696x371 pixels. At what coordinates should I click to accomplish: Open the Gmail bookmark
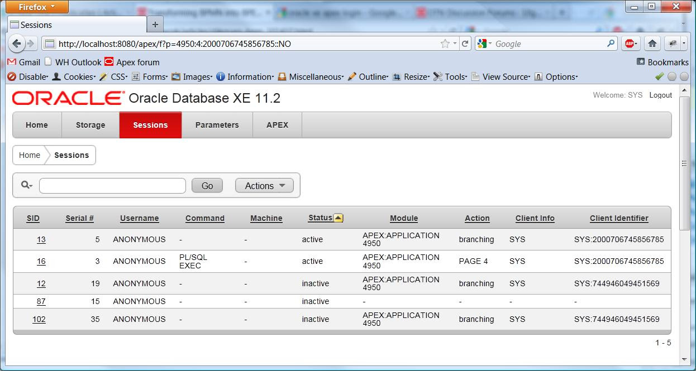point(24,62)
